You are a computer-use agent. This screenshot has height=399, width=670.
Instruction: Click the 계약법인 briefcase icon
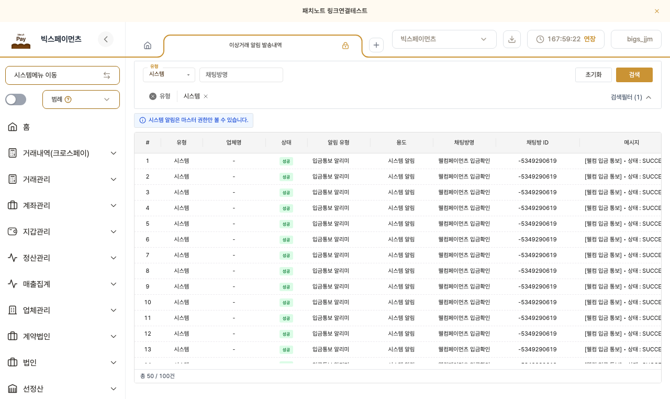point(13,336)
